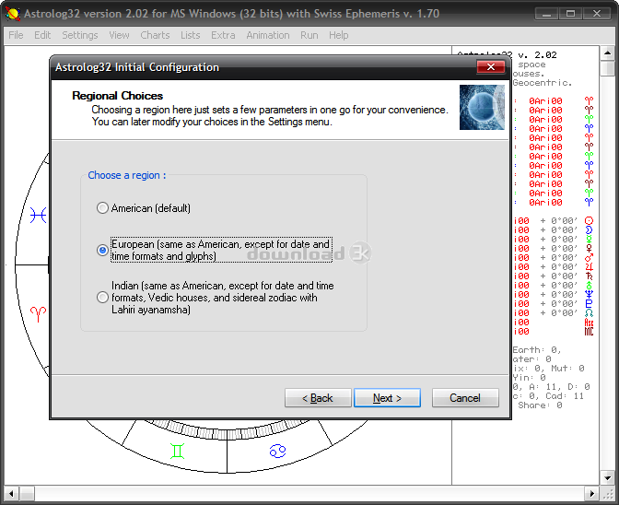
Task: Click the blue Cancer glyph on chart wheel
Action: coord(277,451)
